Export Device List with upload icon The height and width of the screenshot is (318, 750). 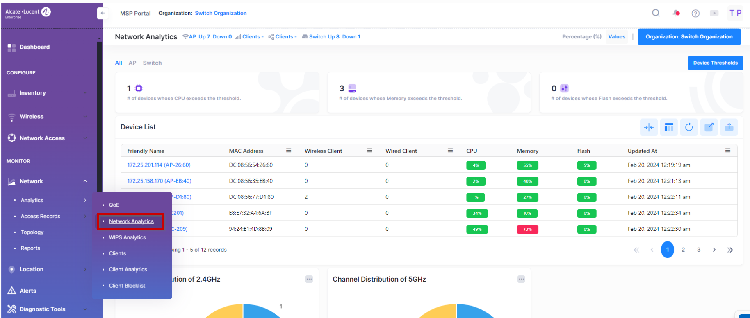pos(729,127)
